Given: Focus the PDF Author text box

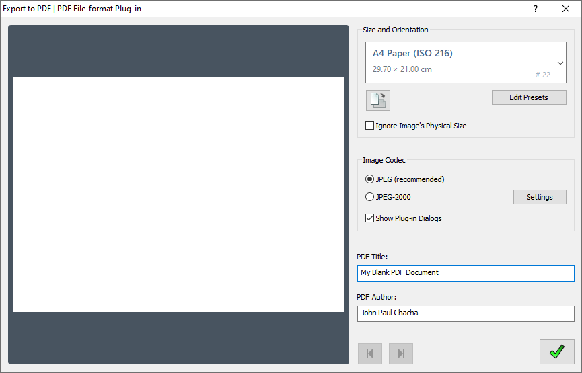Looking at the screenshot, I should coord(466,313).
